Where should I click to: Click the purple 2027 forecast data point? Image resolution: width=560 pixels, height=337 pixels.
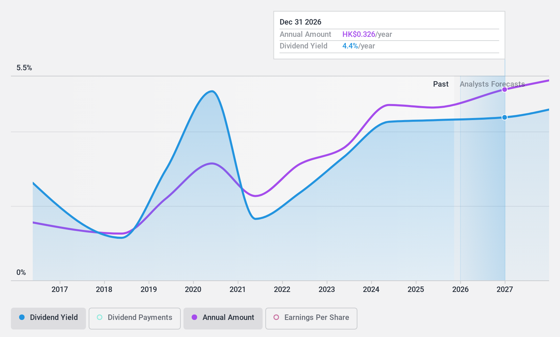click(505, 89)
